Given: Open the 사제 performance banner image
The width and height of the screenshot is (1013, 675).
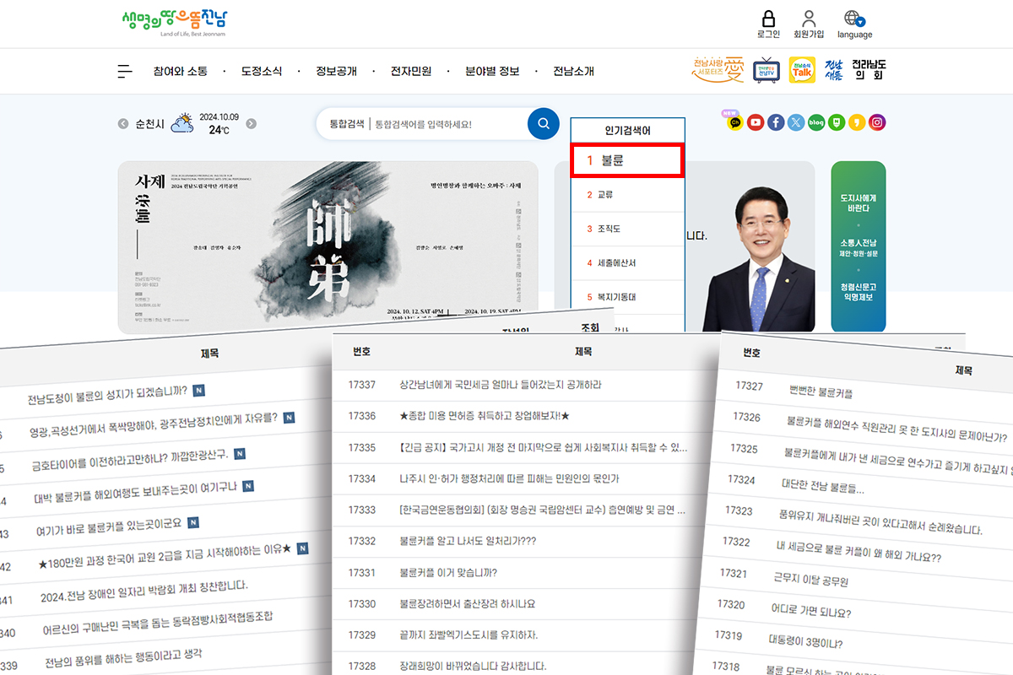Looking at the screenshot, I should point(328,247).
